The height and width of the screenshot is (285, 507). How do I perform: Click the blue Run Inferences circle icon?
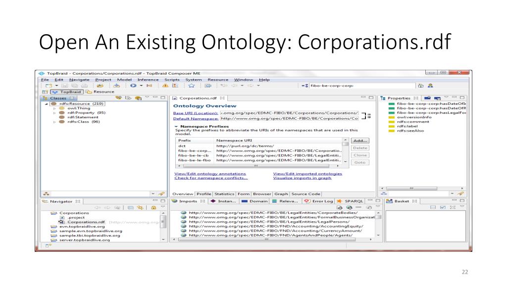[x=133, y=86]
